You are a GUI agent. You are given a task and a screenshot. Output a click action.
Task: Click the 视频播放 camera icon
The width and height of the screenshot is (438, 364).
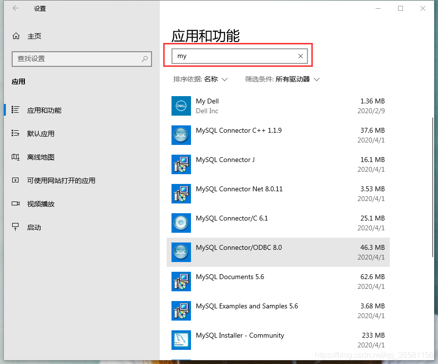click(16, 203)
